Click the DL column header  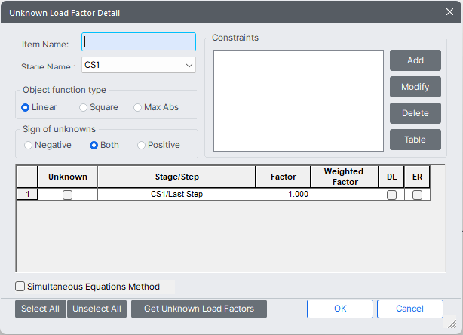coord(391,177)
